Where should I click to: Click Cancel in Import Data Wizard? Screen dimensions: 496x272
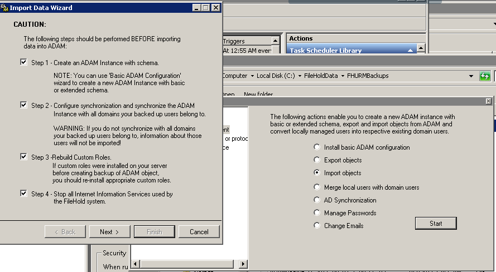coord(199,231)
